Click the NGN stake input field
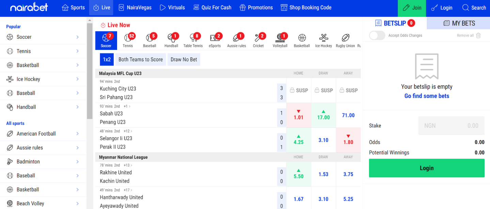490x209 pixels. (x=451, y=126)
